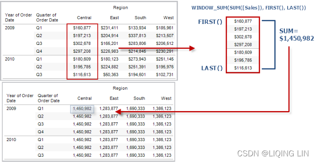The width and height of the screenshot is (315, 162).
Task: Select $116,613 beside the LAST() label
Action: 243,68
